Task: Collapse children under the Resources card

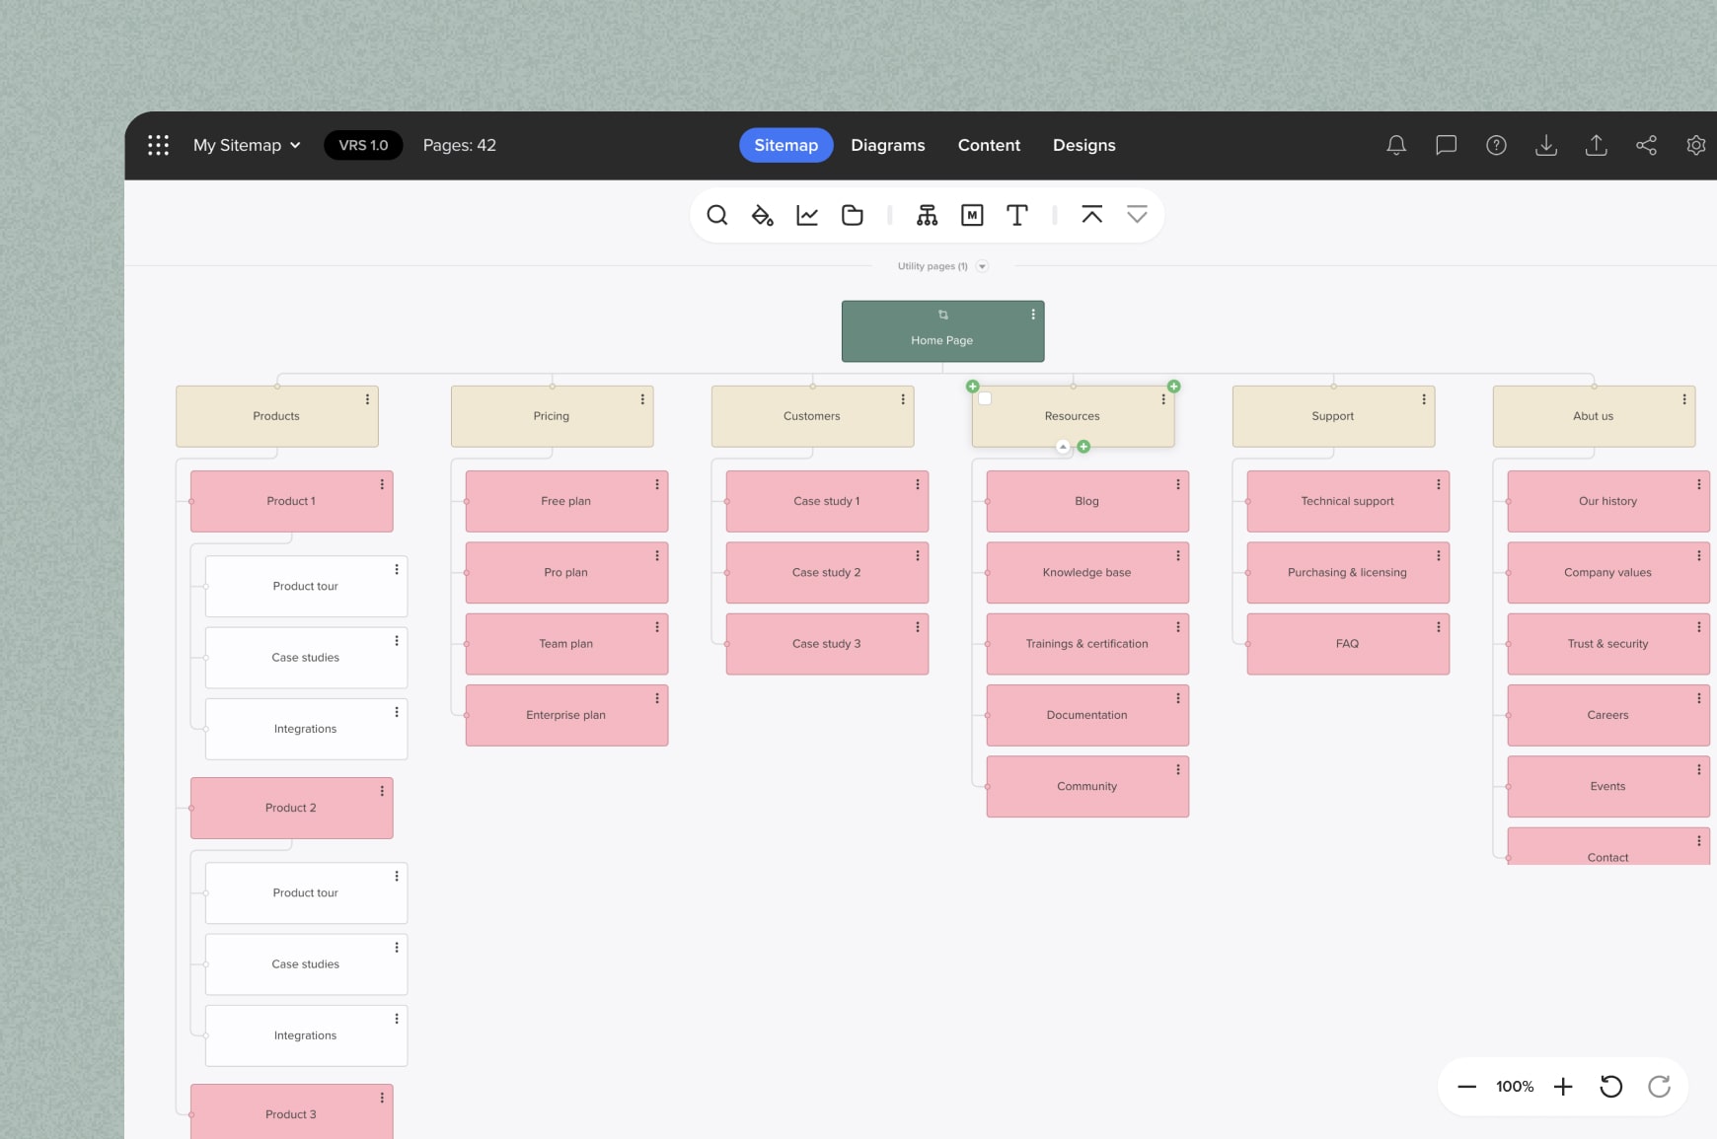Action: pyautogui.click(x=1063, y=447)
